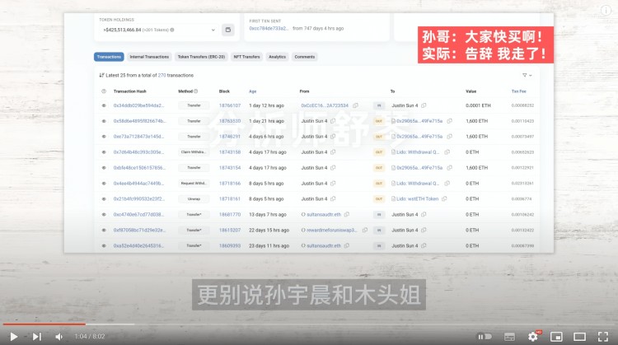Switch to miniplayer mode
The width and height of the screenshot is (618, 345).
coord(556,336)
